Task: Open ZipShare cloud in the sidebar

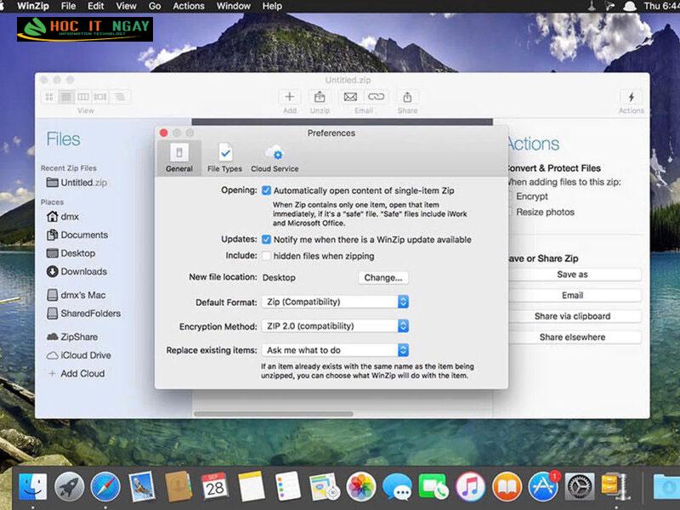Action: tap(72, 337)
